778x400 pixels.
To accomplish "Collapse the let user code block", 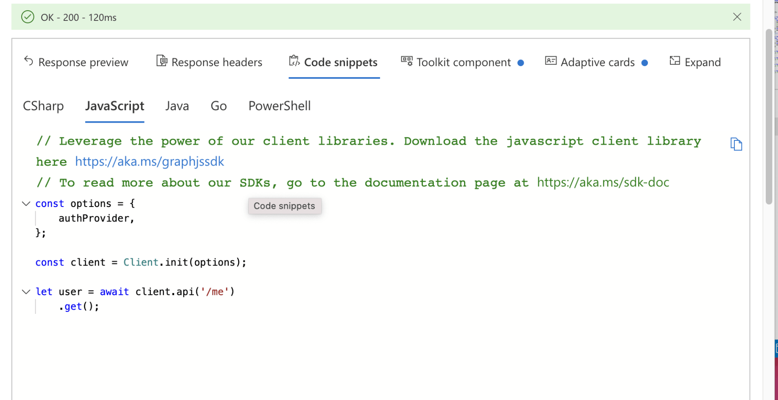I will [26, 292].
